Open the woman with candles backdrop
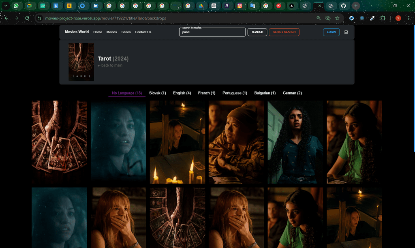This screenshot has height=248, width=415. (x=178, y=142)
